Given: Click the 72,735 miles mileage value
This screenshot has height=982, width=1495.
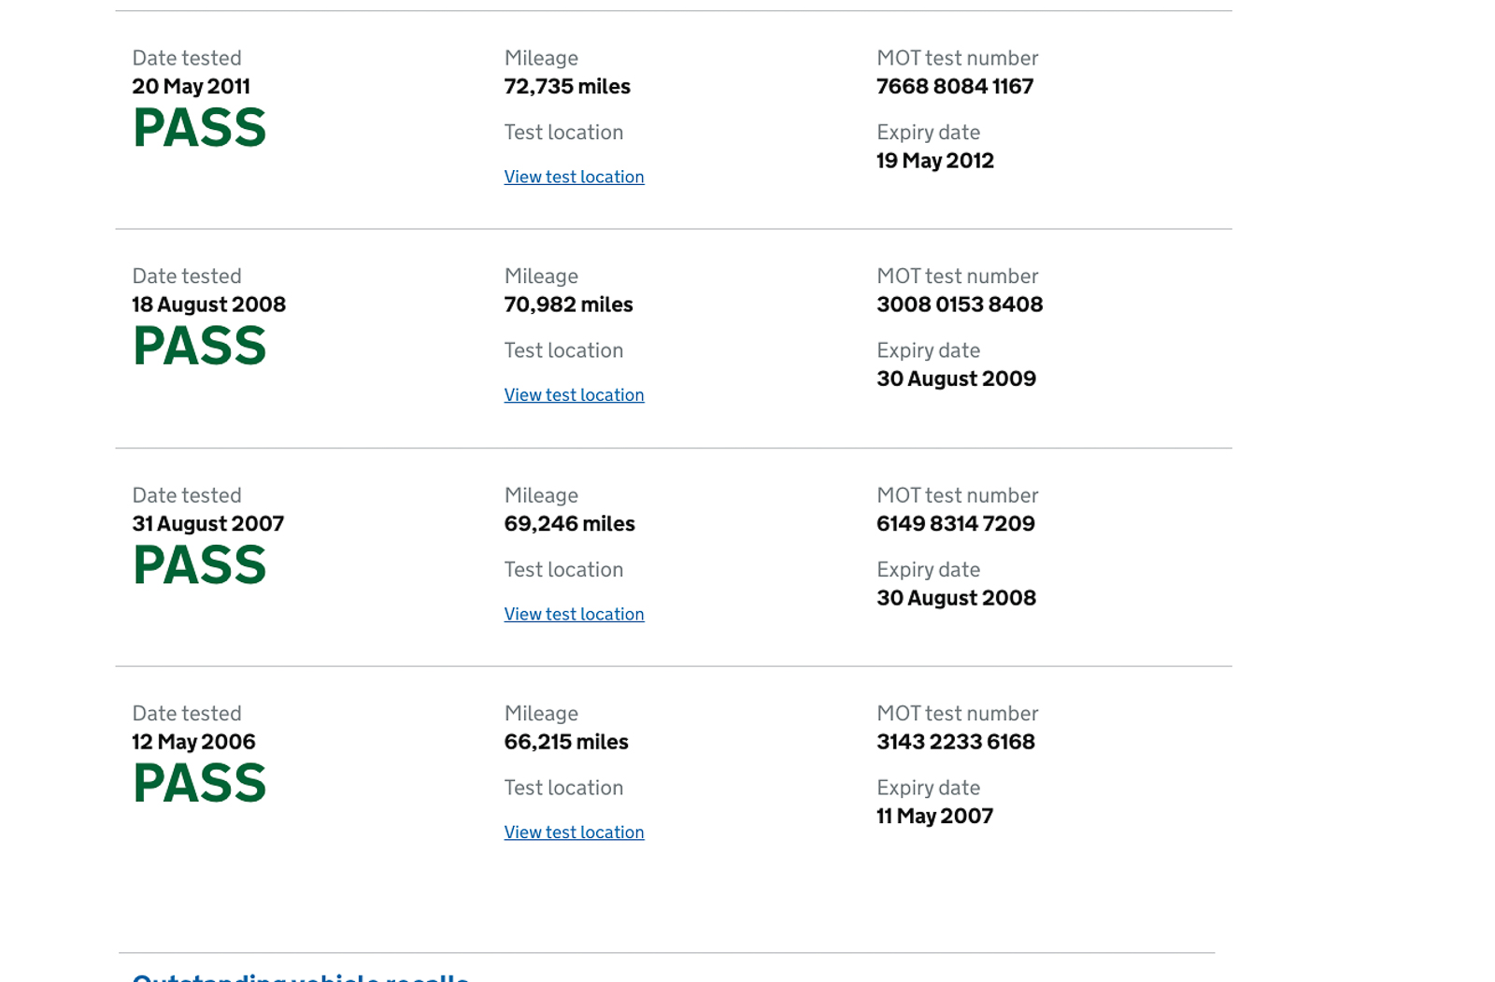Looking at the screenshot, I should [x=567, y=87].
